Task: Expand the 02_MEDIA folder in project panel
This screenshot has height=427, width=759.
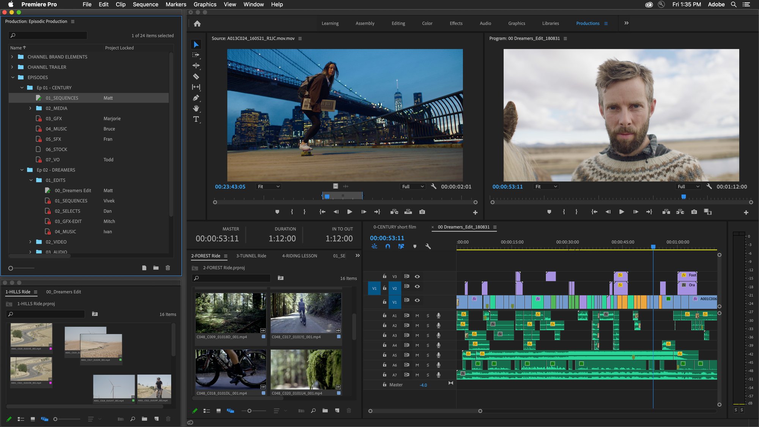Action: click(30, 108)
